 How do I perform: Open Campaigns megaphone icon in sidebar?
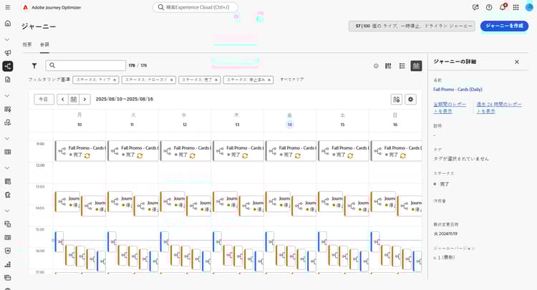click(x=8, y=53)
